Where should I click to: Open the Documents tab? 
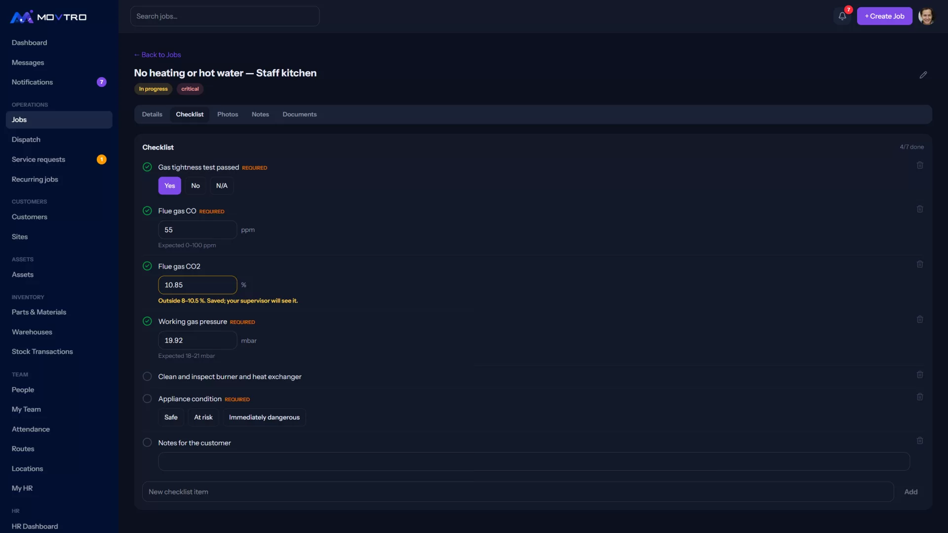(x=300, y=114)
